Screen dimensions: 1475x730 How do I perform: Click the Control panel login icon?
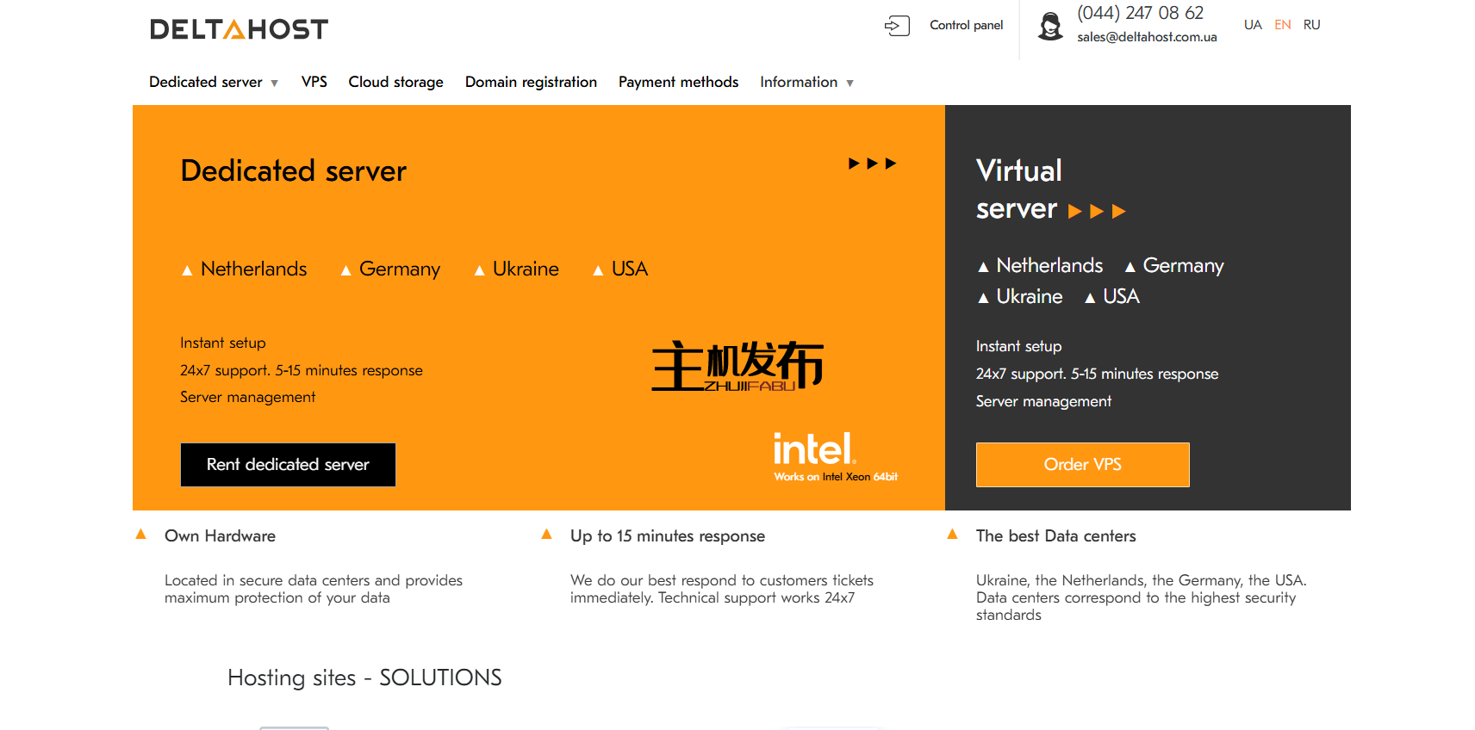(x=897, y=26)
